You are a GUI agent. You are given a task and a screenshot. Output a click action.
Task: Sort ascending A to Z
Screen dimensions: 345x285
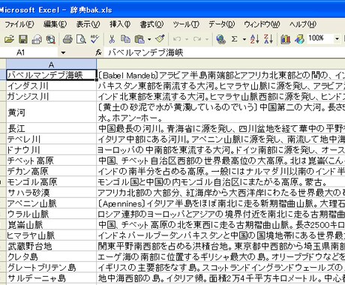[255, 39]
